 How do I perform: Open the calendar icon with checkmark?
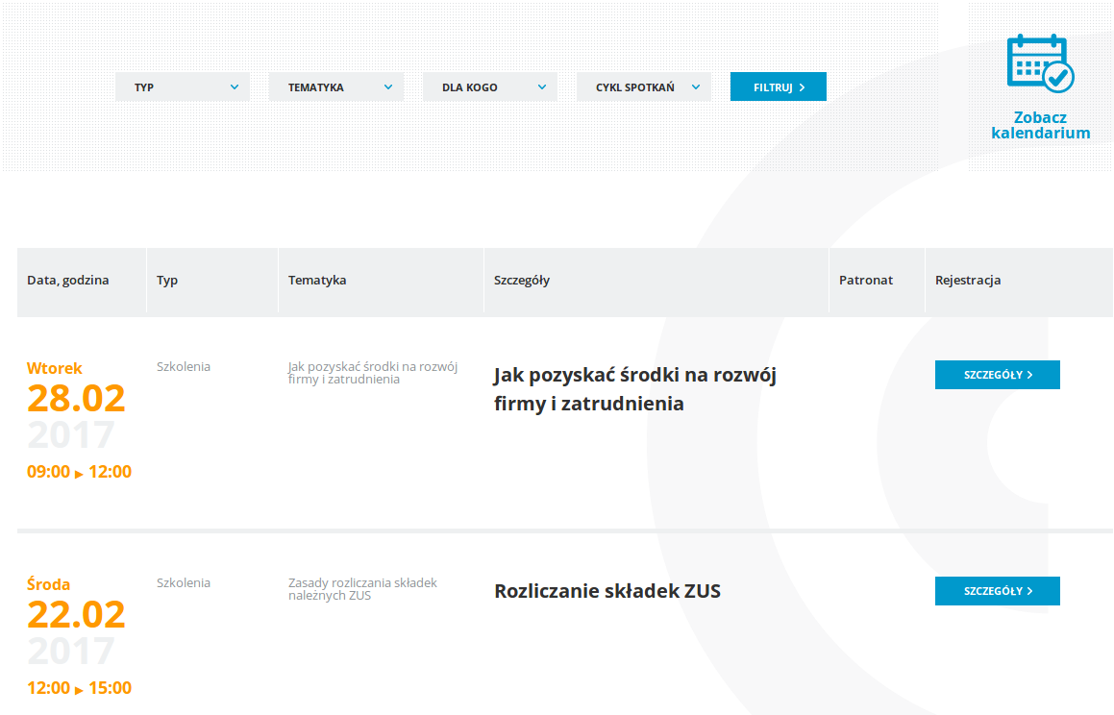(1040, 63)
